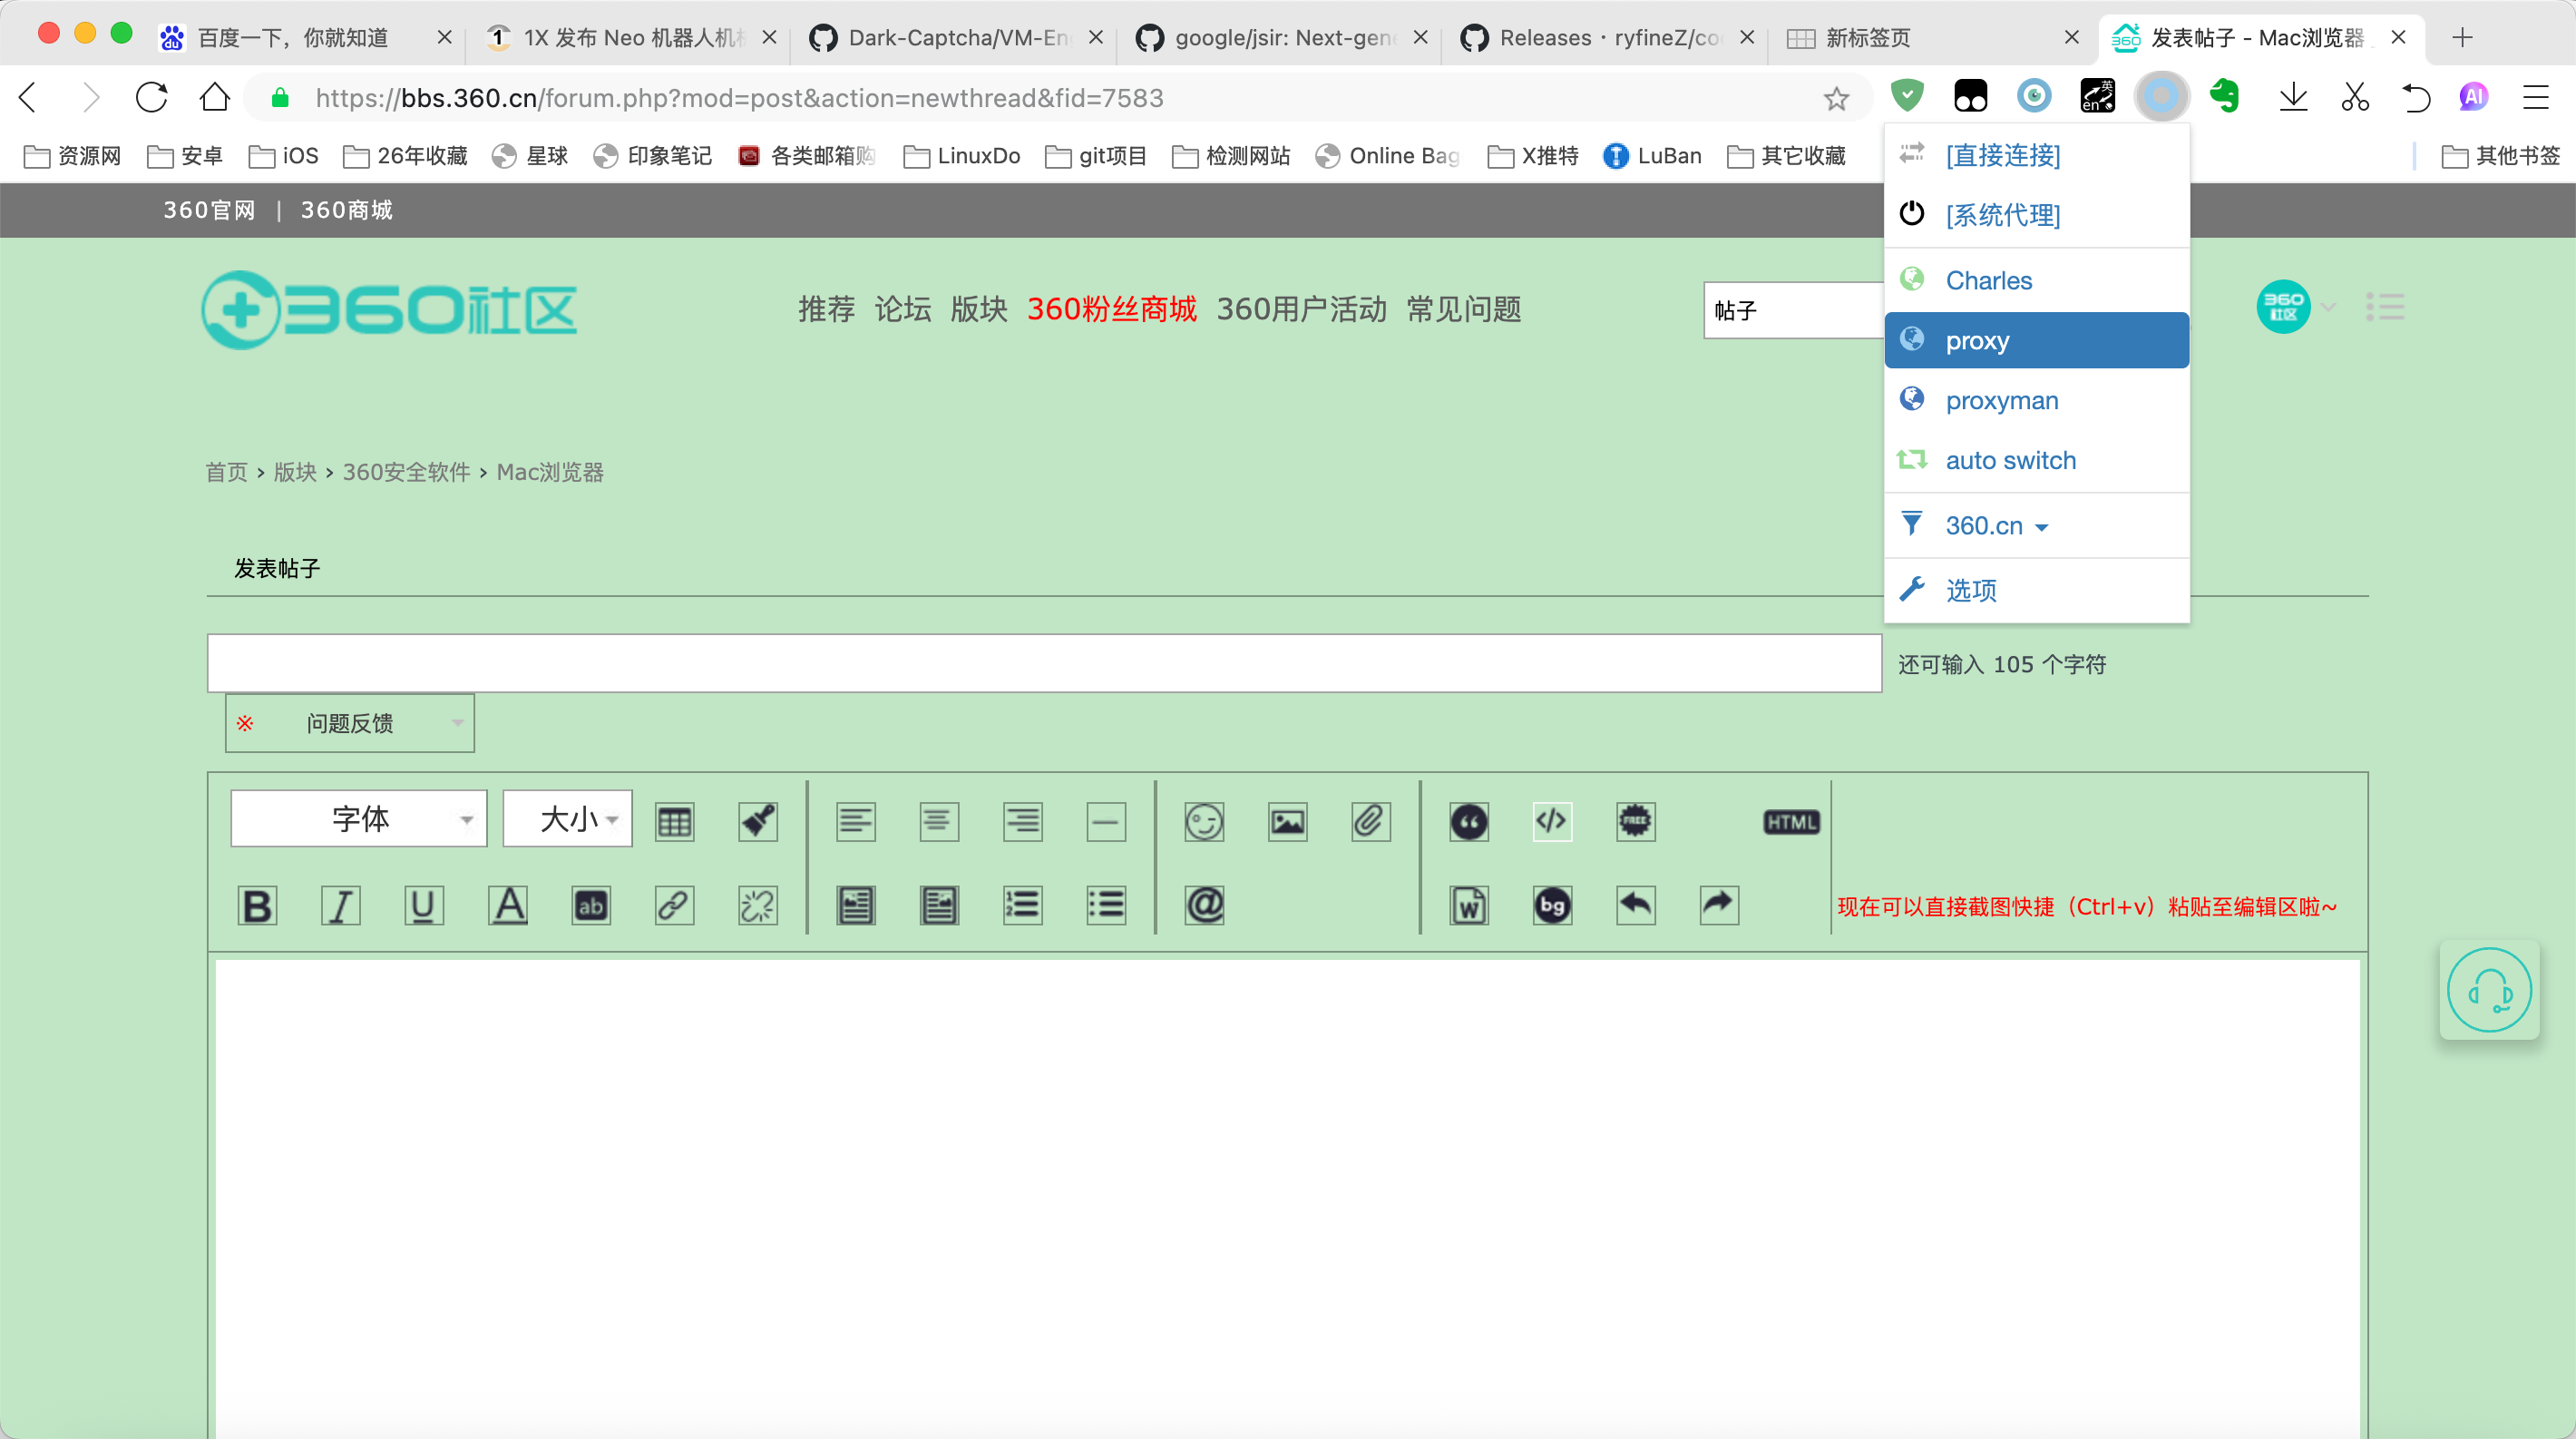Go to the 360粉丝商城 link
2576x1439 pixels.
point(1112,309)
